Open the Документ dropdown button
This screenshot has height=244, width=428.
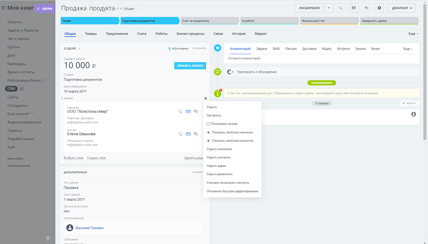pyautogui.click(x=401, y=8)
